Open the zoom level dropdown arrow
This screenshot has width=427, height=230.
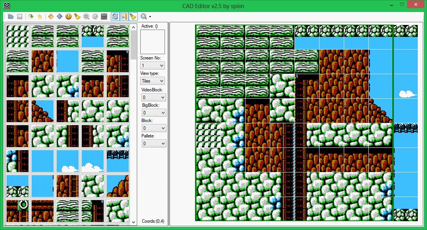[150, 17]
